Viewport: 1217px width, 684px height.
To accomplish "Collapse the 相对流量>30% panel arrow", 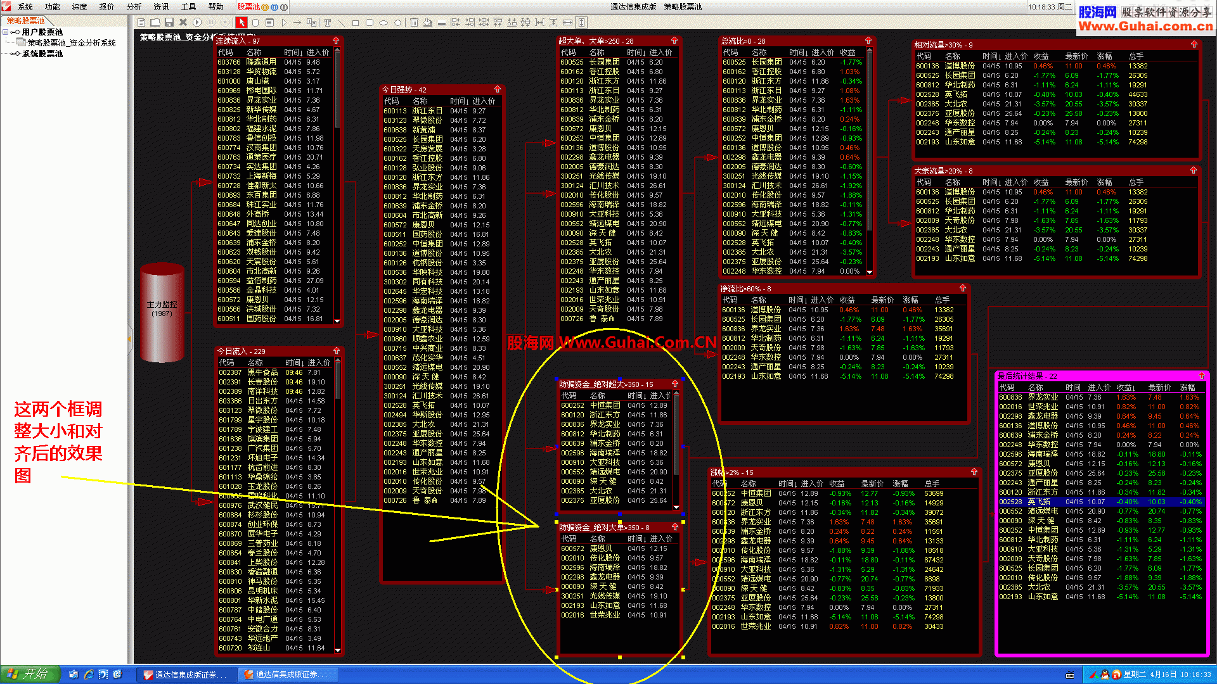I will pos(1194,44).
